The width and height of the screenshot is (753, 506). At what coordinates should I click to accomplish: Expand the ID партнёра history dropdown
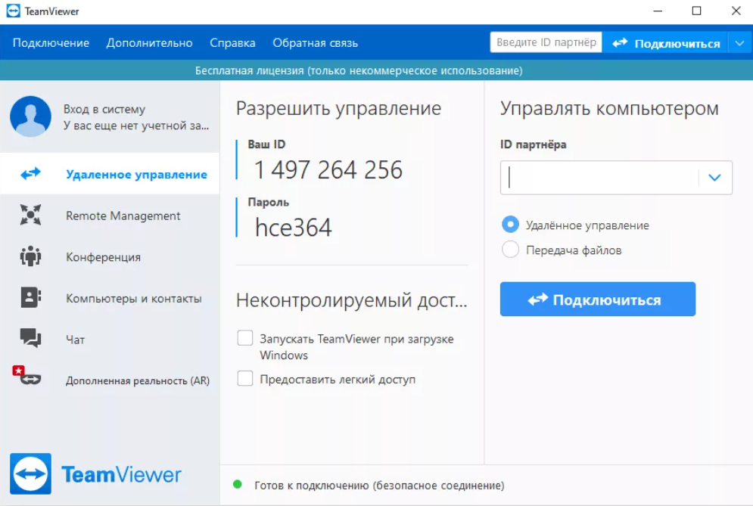point(714,178)
